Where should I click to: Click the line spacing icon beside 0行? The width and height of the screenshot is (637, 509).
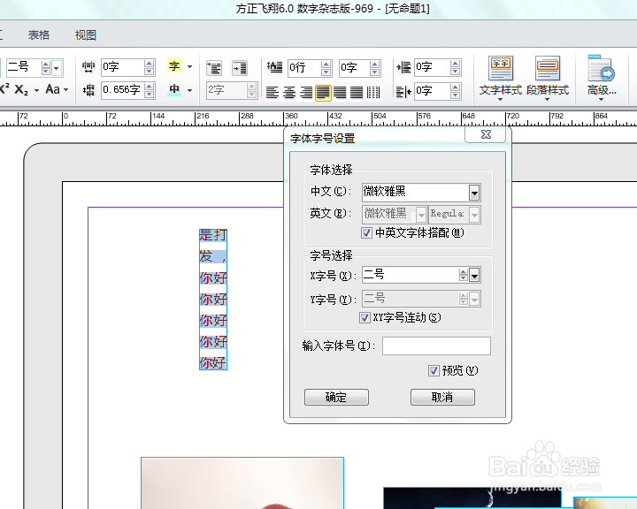coord(274,66)
